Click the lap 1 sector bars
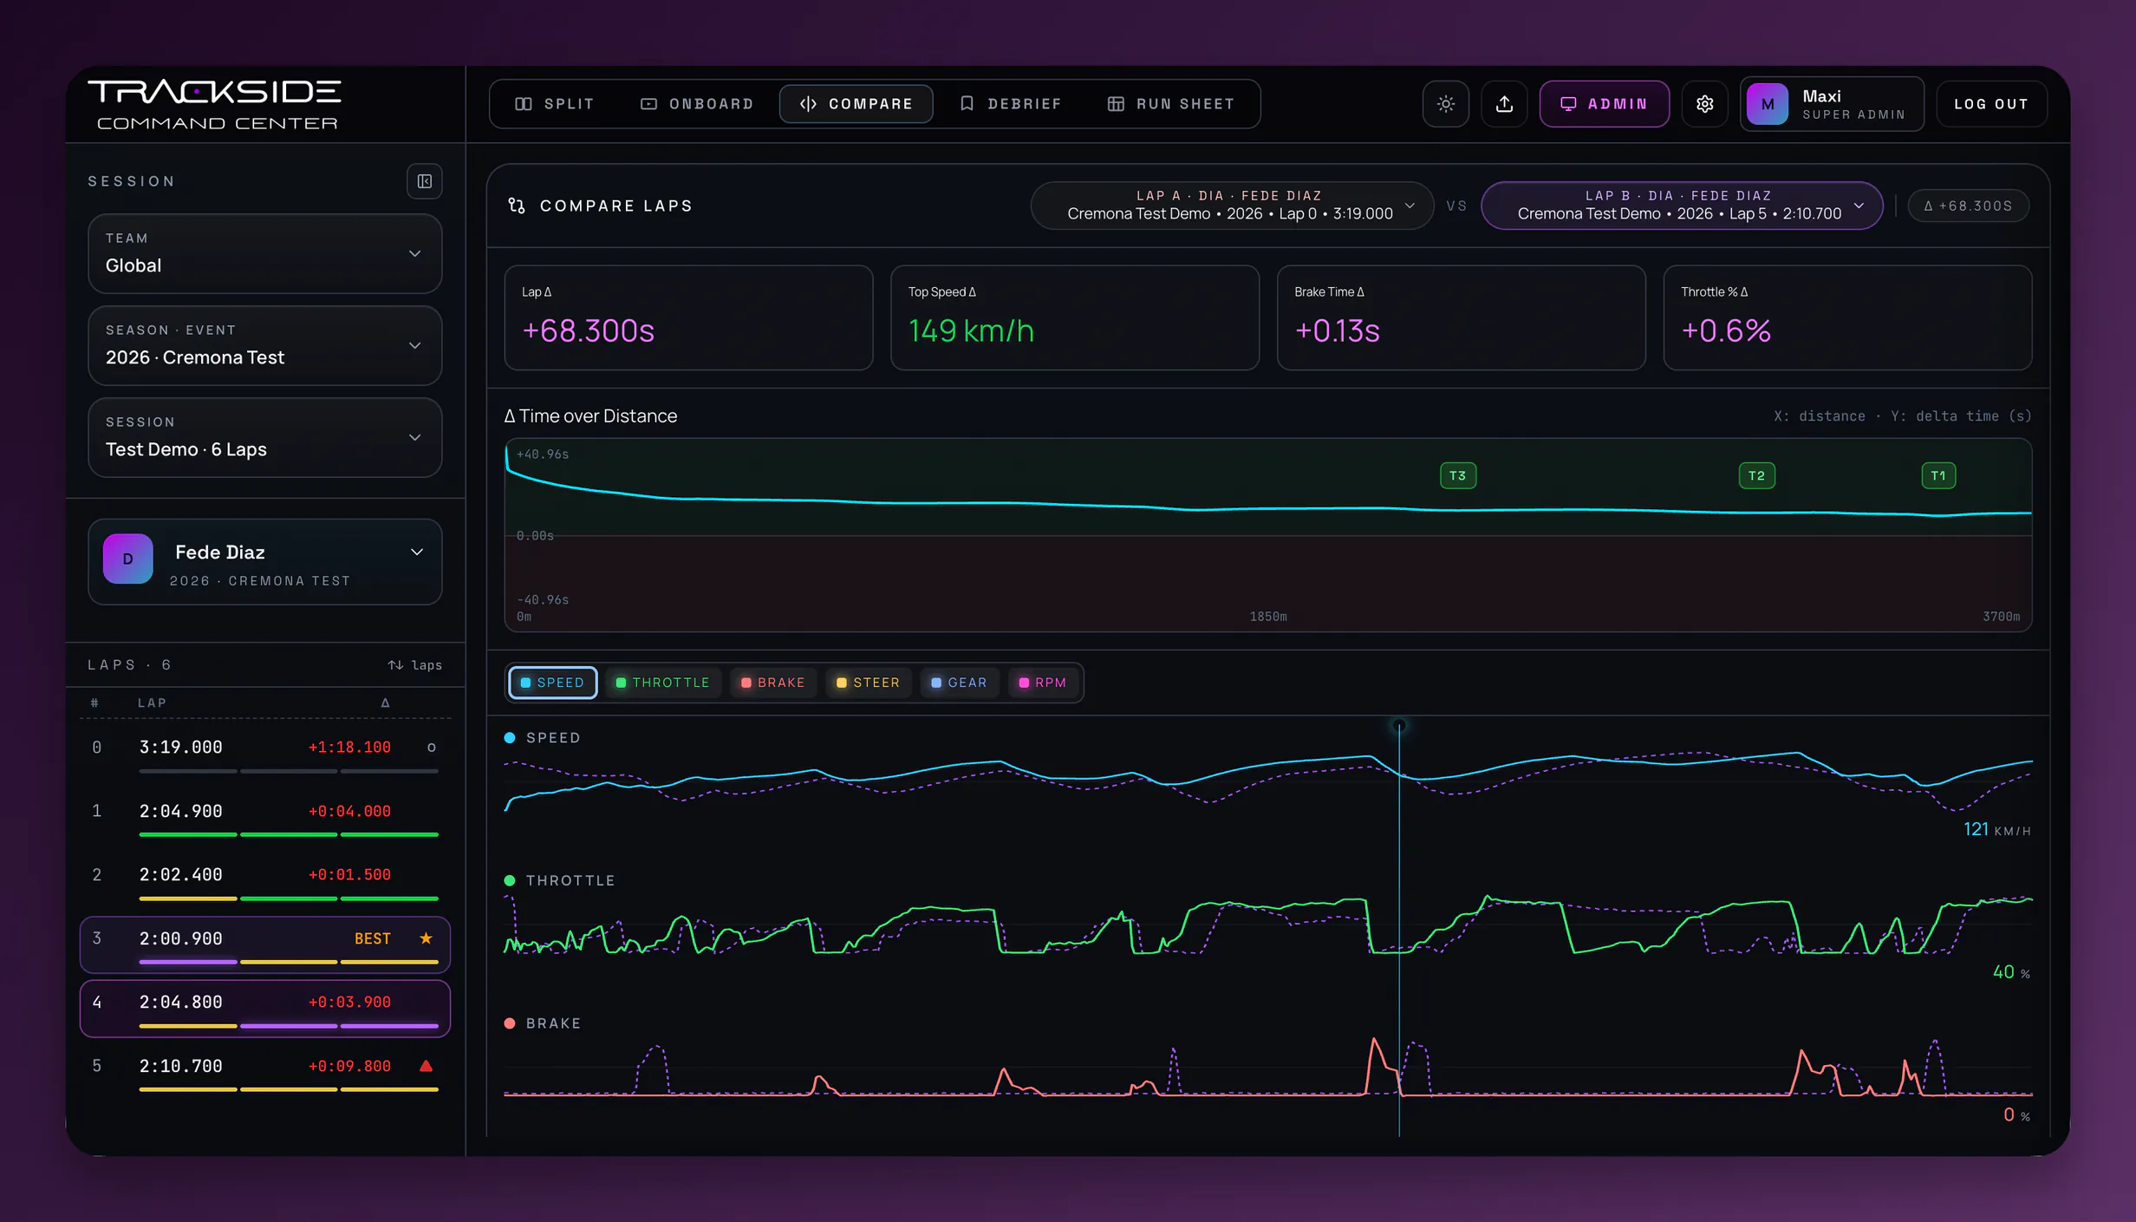 [x=289, y=834]
